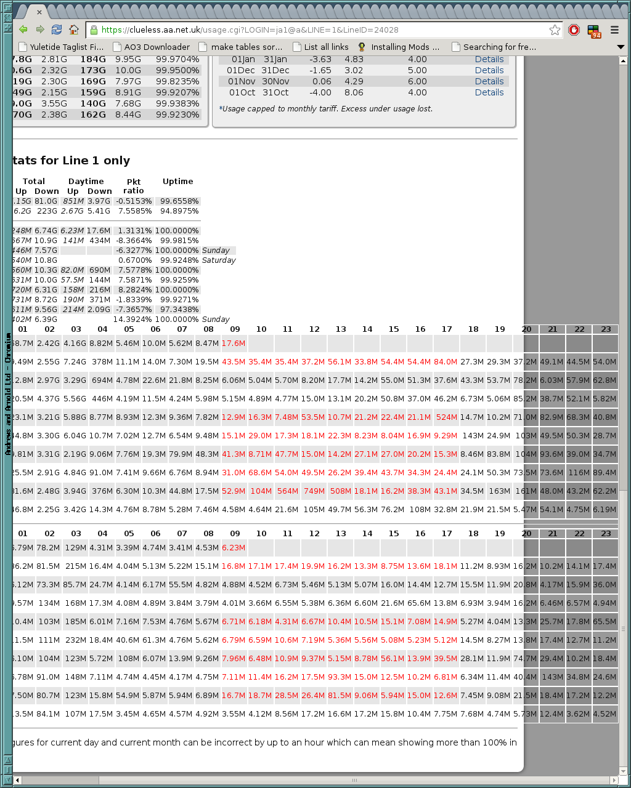
Task: Open the 'Installing Mods ...' bookmark
Action: pyautogui.click(x=399, y=47)
